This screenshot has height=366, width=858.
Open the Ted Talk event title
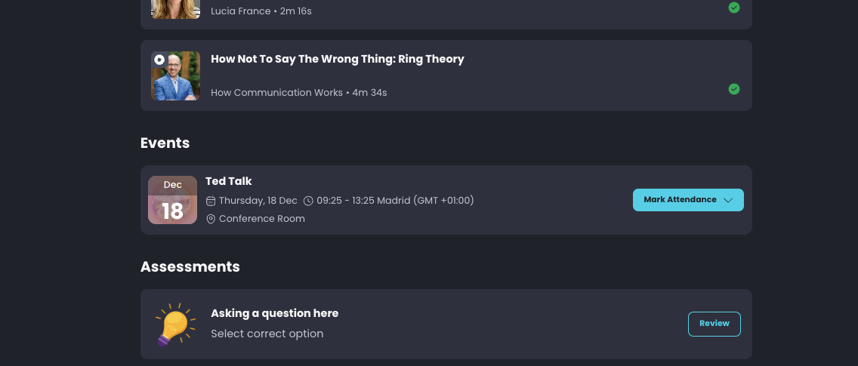(228, 181)
